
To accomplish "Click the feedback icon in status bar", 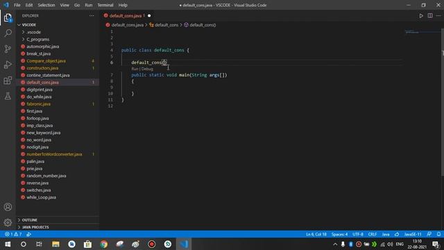I will (429, 235).
